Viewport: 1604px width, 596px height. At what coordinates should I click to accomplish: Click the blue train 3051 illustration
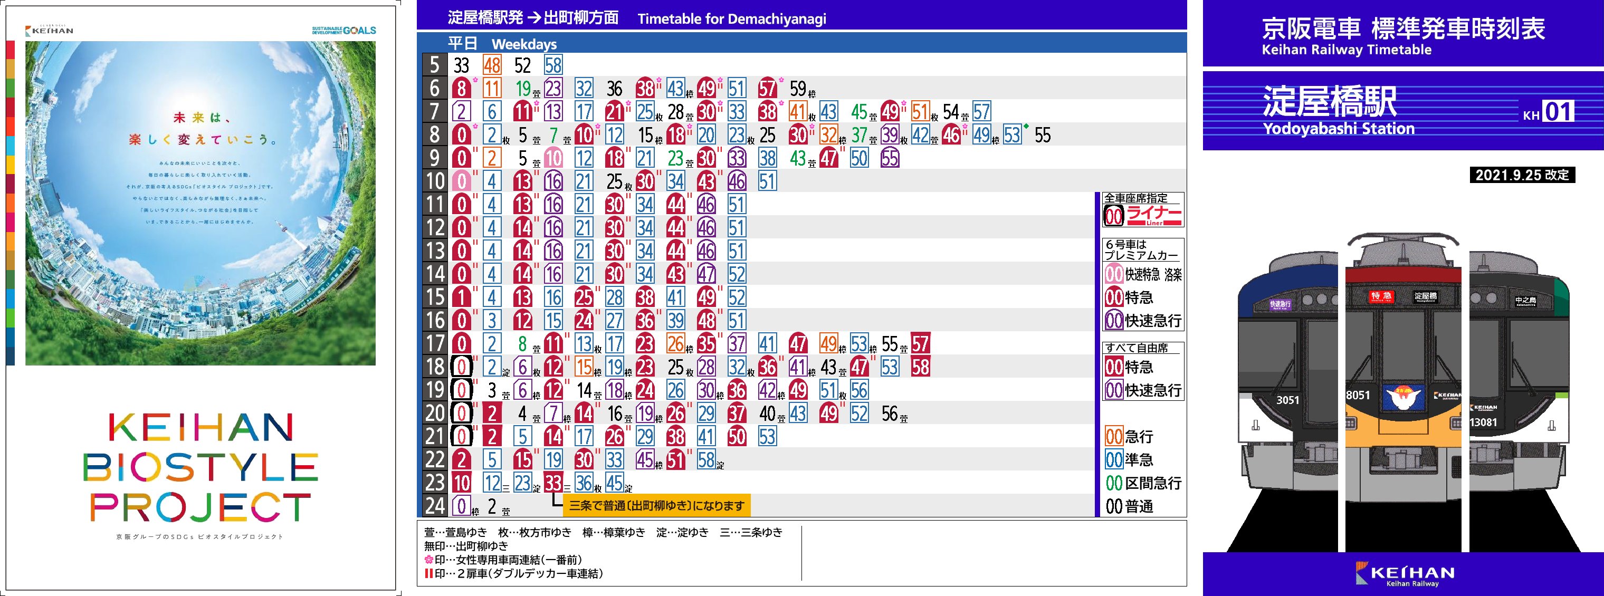(1286, 401)
